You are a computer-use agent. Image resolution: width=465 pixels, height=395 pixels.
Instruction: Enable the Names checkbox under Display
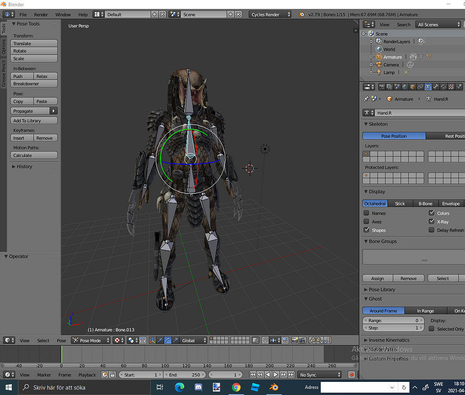367,213
